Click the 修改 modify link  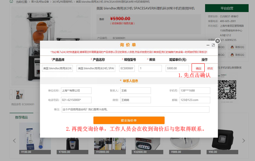click(210, 68)
